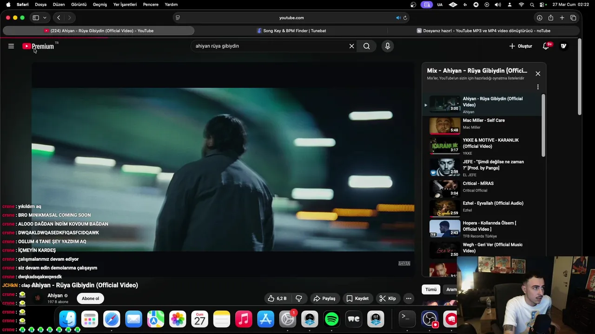Open the account avatar menu
Screen dimensions: 595x334
click(563, 46)
